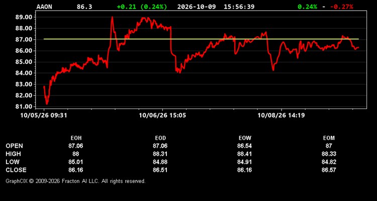The height and width of the screenshot is (201, 377).
Task: Click the 10/05/26 09:31 axis label
Action: pyautogui.click(x=44, y=116)
